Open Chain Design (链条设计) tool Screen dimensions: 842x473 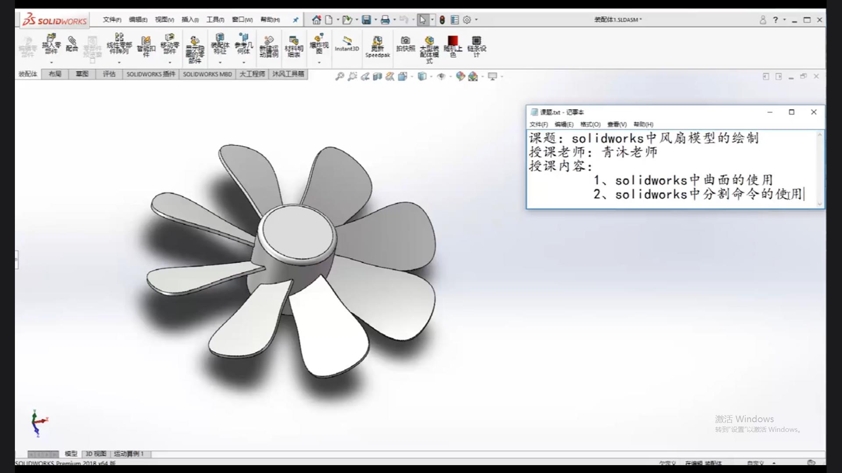(x=477, y=46)
